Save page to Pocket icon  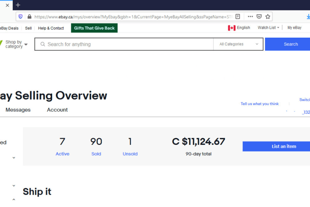pos(259,16)
